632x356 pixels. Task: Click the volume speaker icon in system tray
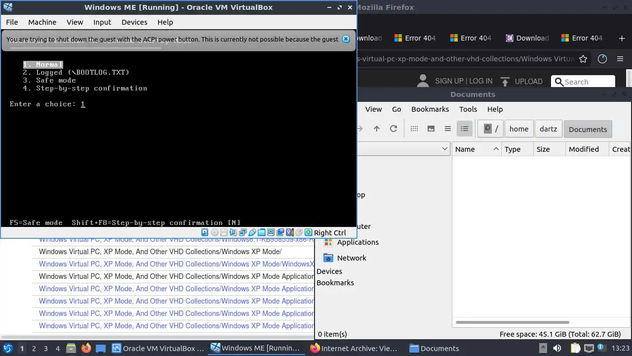(x=557, y=348)
